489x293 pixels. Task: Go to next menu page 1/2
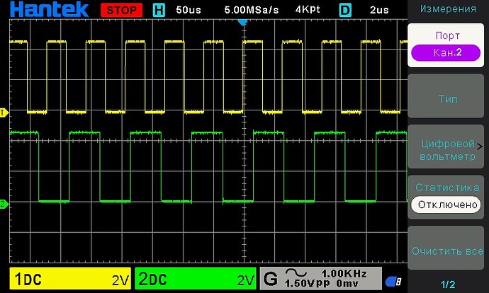point(448,285)
